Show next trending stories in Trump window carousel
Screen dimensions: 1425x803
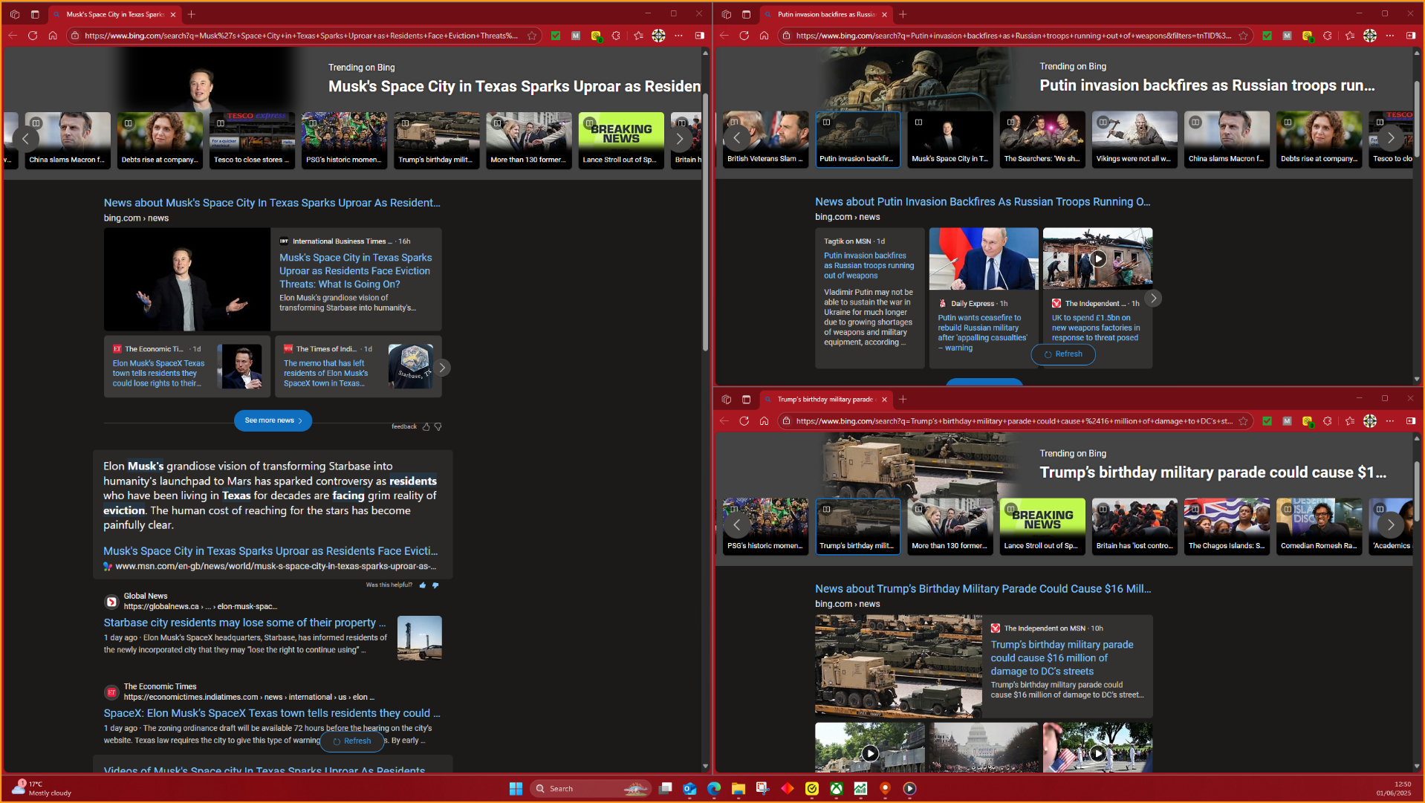tap(1391, 525)
